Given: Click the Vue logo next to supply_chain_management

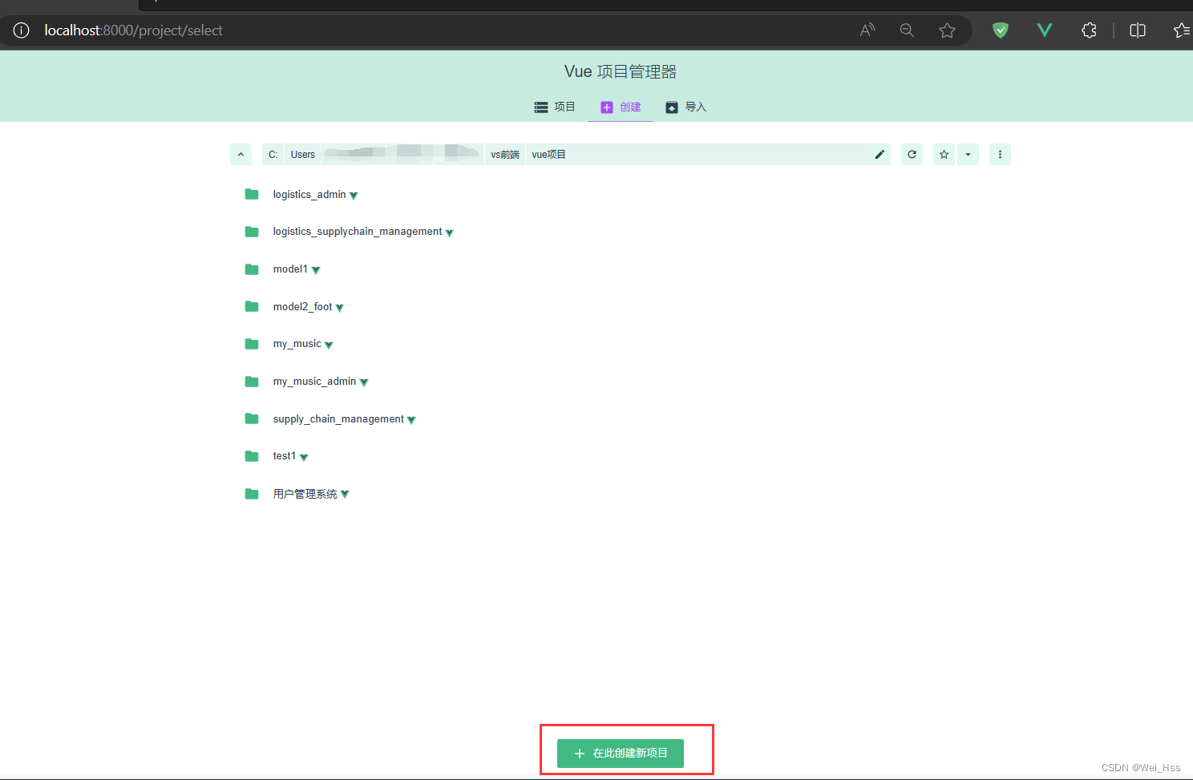Looking at the screenshot, I should [x=411, y=420].
